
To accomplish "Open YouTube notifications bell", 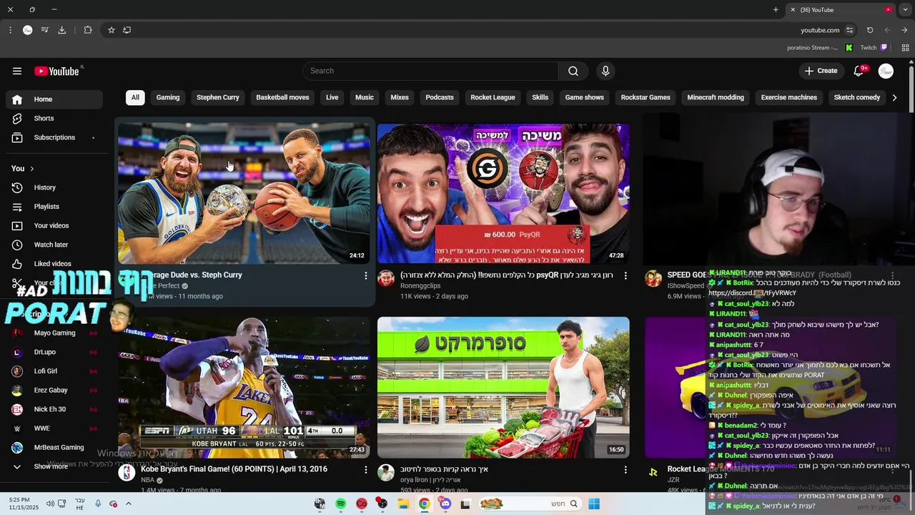I will click(x=860, y=71).
